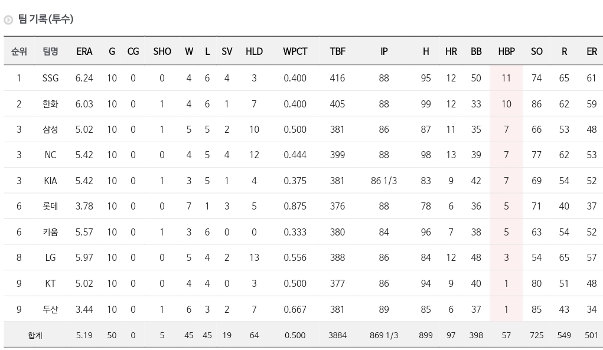Image resolution: width=603 pixels, height=350 pixels.
Task: Click the 순위 column header
Action: click(x=19, y=51)
